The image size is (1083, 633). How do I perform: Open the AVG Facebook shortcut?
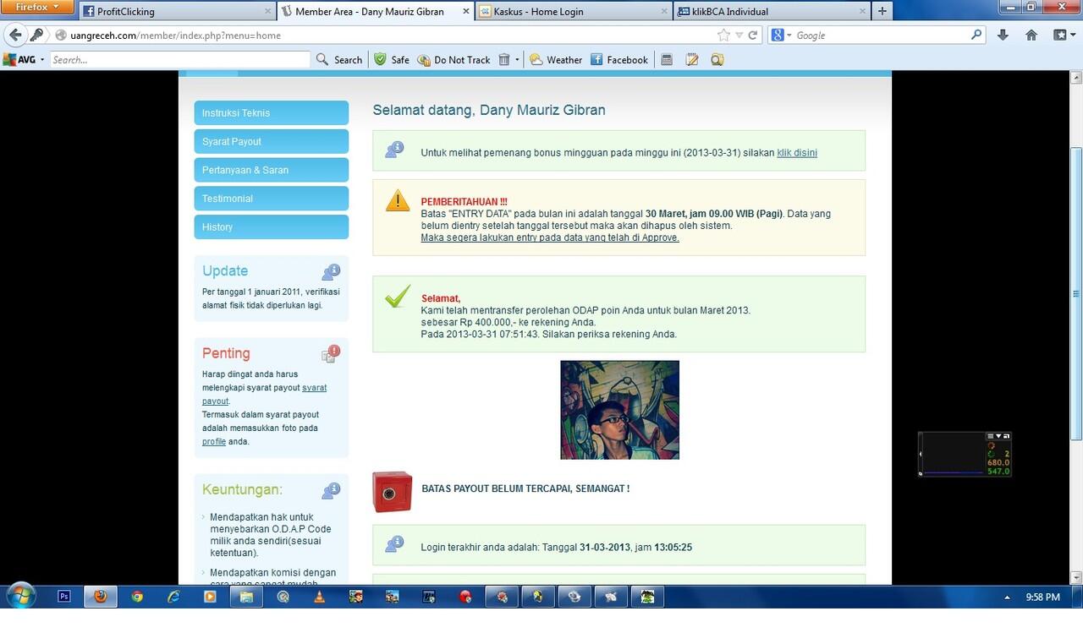point(619,60)
